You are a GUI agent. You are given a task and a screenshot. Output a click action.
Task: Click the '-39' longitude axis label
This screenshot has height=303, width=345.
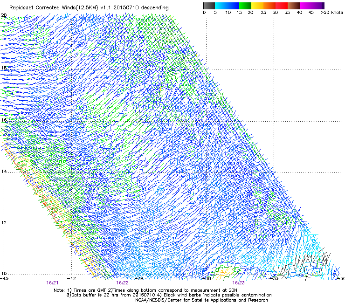coord(139,279)
